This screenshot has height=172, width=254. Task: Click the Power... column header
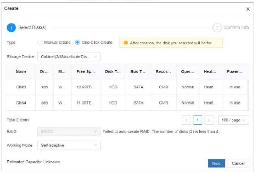pyautogui.click(x=235, y=71)
